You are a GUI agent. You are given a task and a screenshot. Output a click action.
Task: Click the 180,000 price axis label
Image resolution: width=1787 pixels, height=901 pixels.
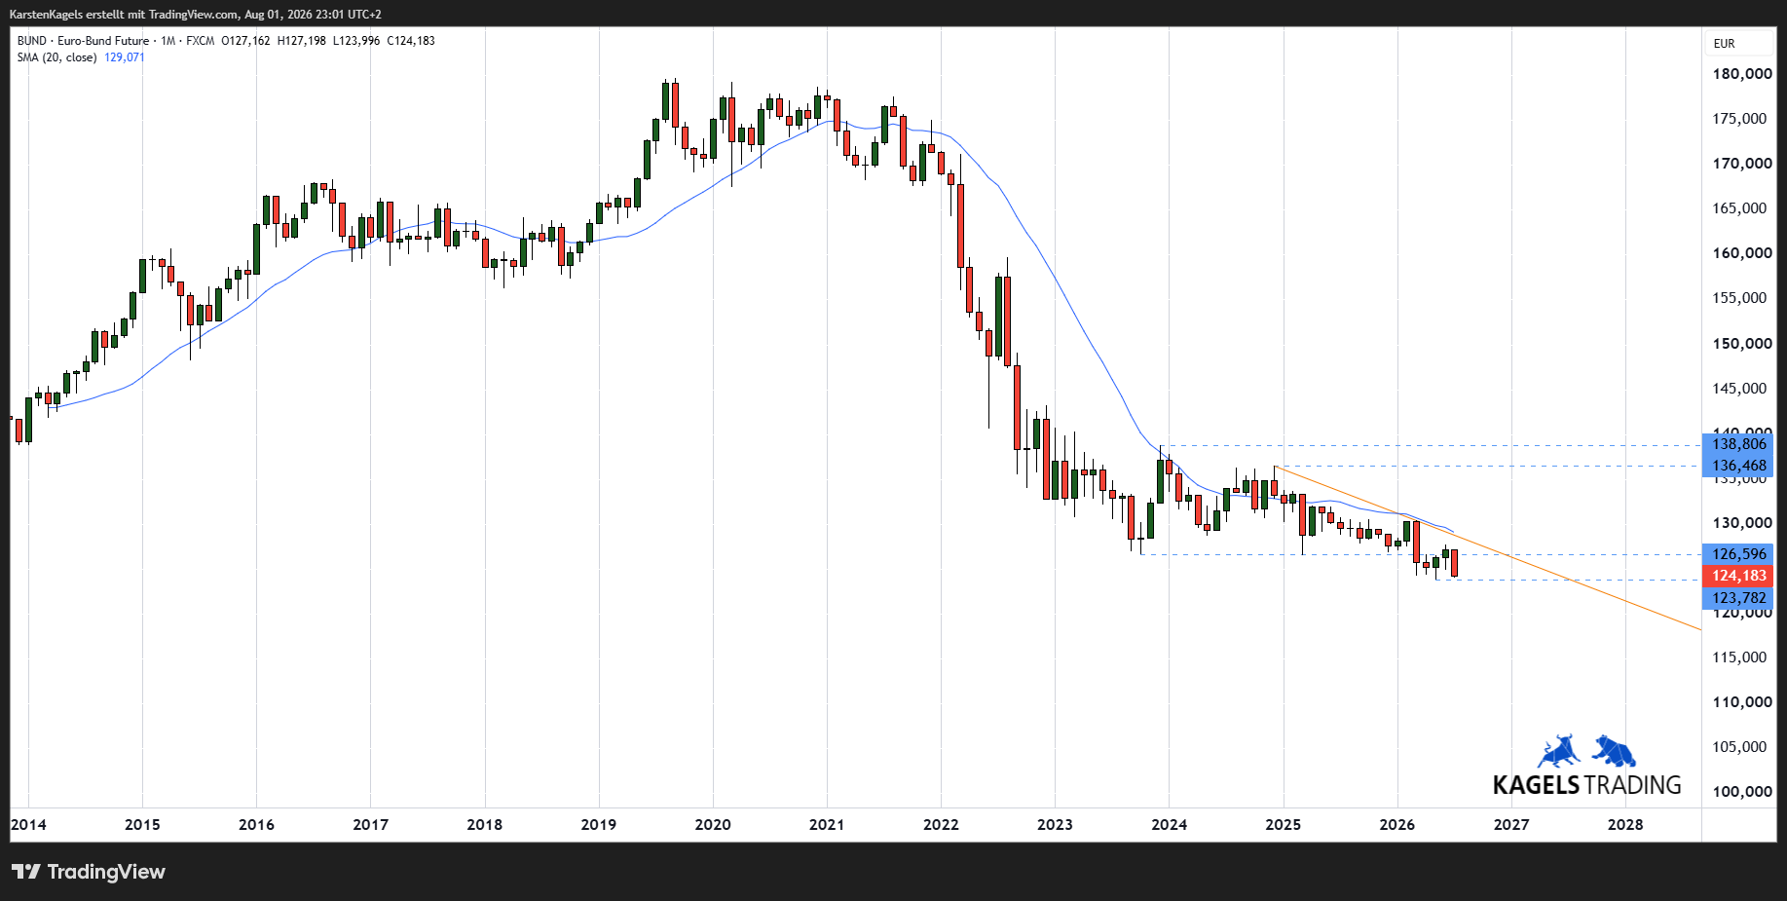1742,74
